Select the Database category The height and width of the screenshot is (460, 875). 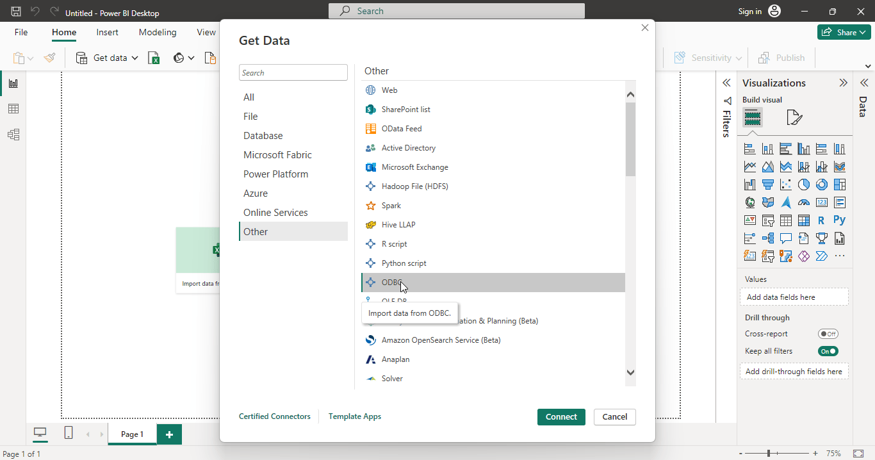point(263,136)
